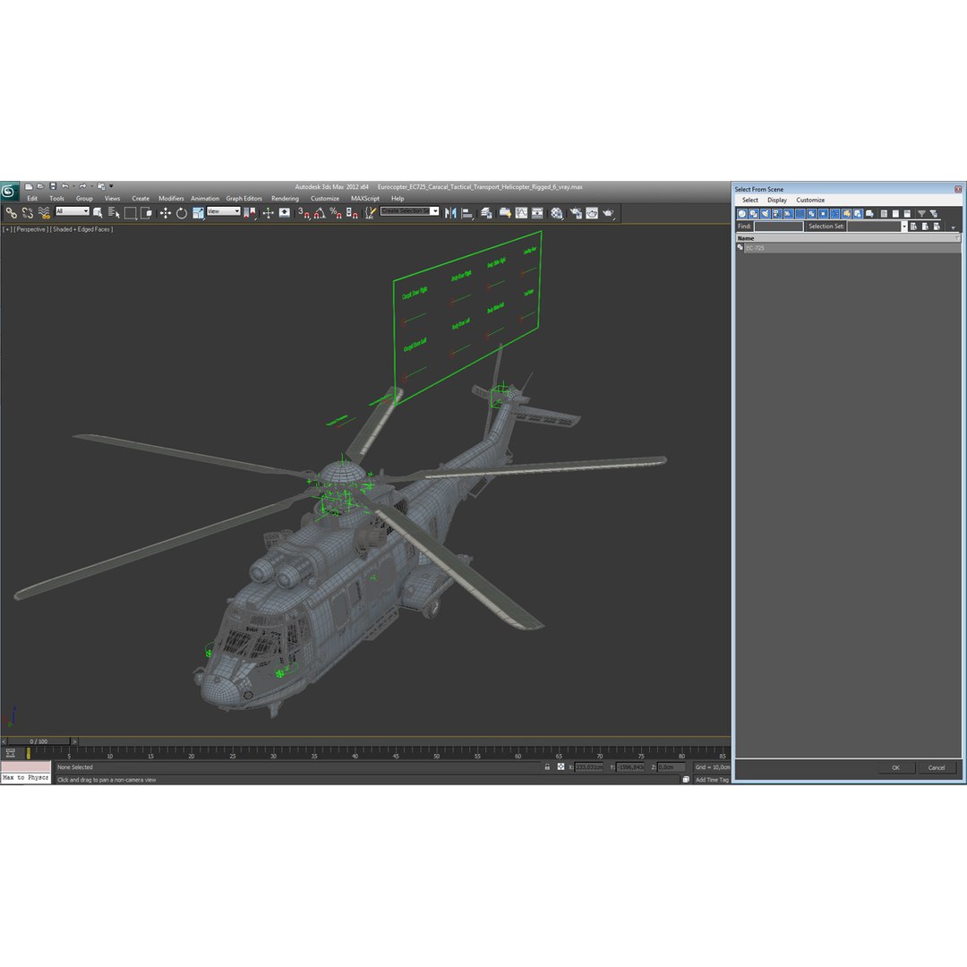Click the Mirror tool

[x=450, y=213]
